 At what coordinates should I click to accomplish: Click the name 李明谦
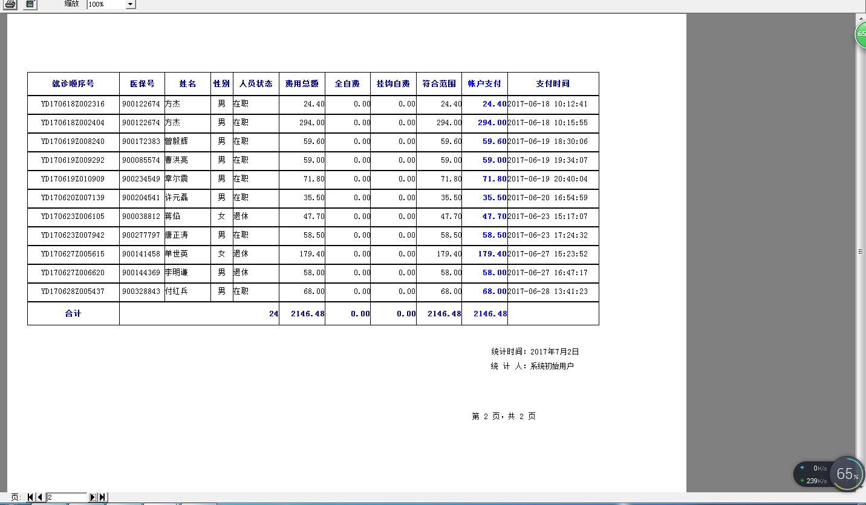click(x=176, y=273)
